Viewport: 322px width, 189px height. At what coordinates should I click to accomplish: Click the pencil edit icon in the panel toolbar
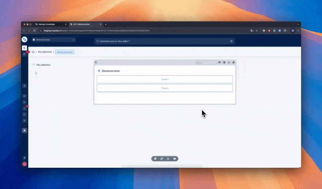233,62
